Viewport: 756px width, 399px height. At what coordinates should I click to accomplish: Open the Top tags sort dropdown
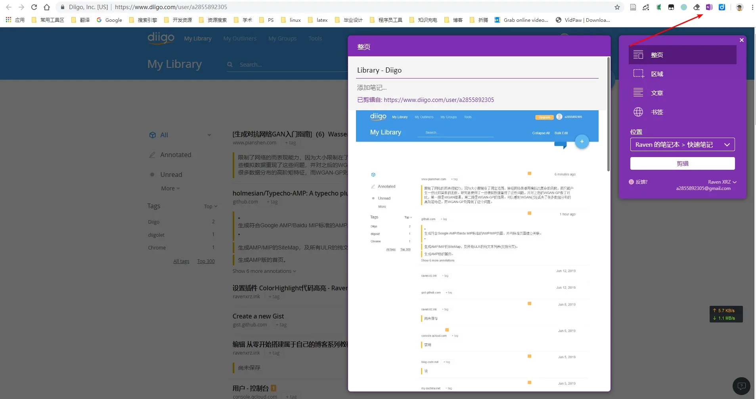click(211, 206)
